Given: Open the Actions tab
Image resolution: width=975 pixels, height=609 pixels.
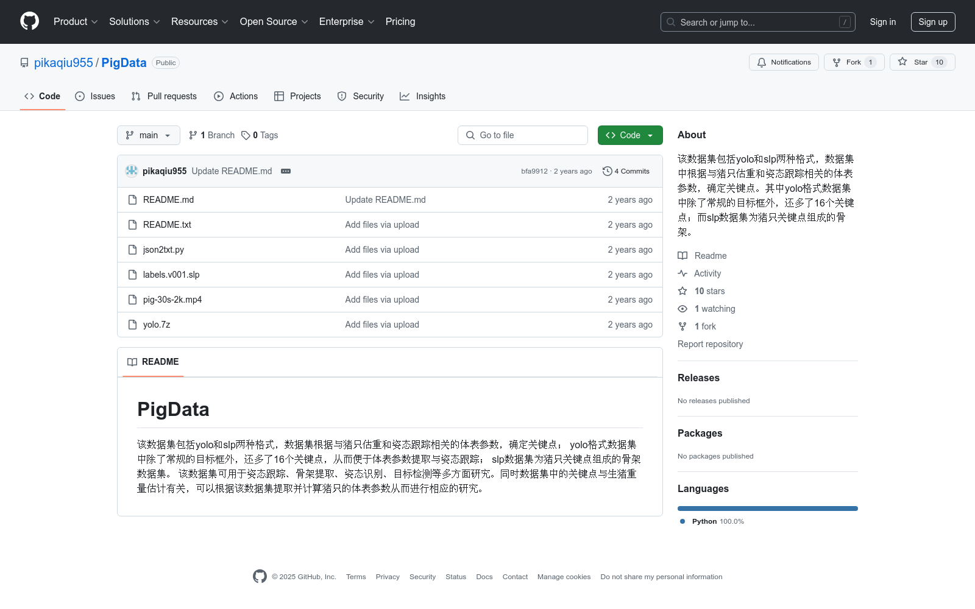Looking at the screenshot, I should pos(236,96).
